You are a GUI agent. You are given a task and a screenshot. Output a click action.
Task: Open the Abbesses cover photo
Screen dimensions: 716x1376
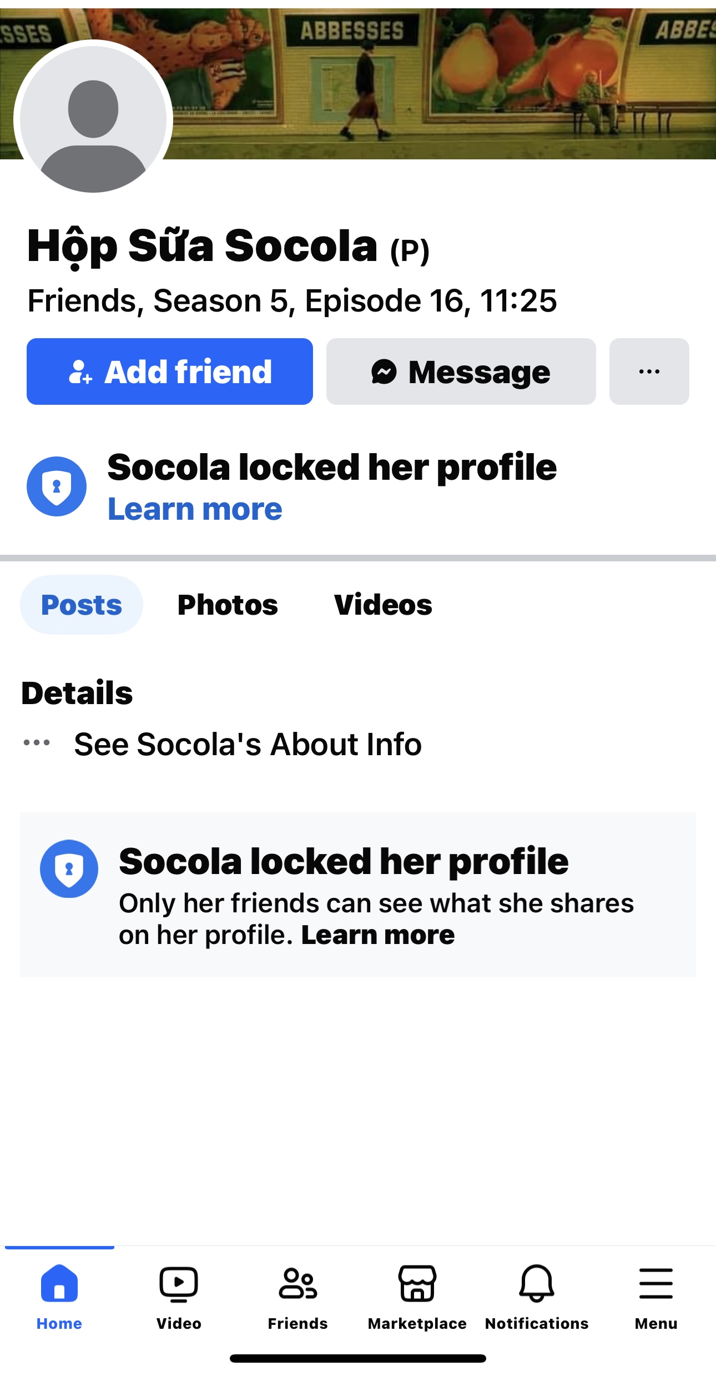pyautogui.click(x=444, y=83)
